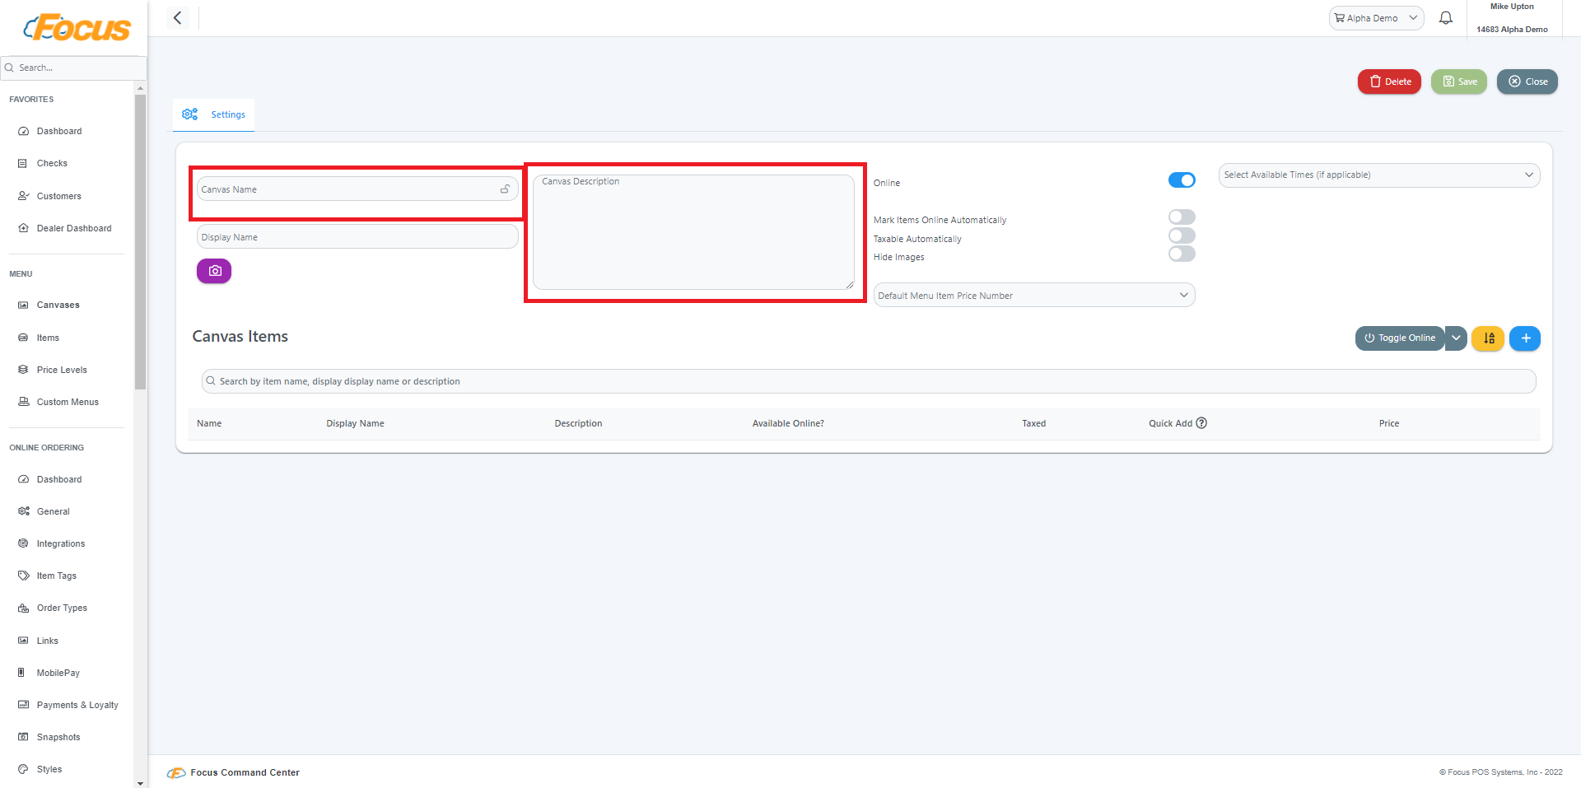Open notifications via the bell icon
Image resolution: width=1581 pixels, height=788 pixels.
coord(1445,17)
